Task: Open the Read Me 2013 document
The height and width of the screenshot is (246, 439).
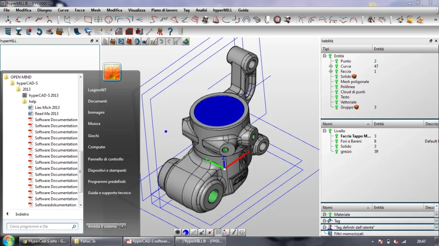Action: click(x=47, y=114)
